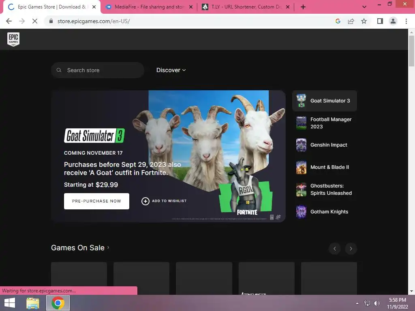The width and height of the screenshot is (415, 311).
Task: Click the page vertical scrollbar thumb
Action: [411, 51]
